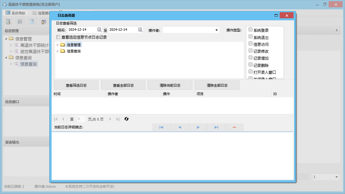Viewport: 345px width, 194px height.
Task: Sort by the 时间 column header
Action: [x=79, y=94]
